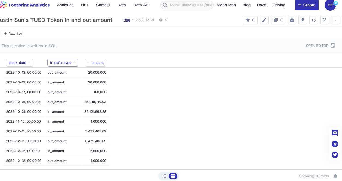Open the embed code icon

314,20
